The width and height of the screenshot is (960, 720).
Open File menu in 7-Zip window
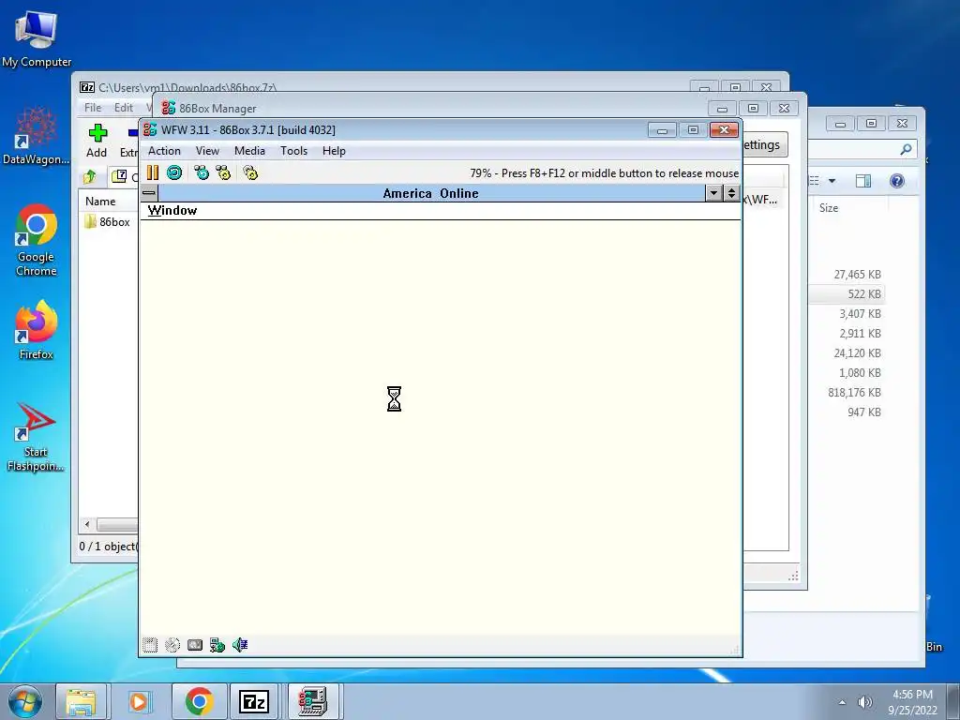point(93,108)
